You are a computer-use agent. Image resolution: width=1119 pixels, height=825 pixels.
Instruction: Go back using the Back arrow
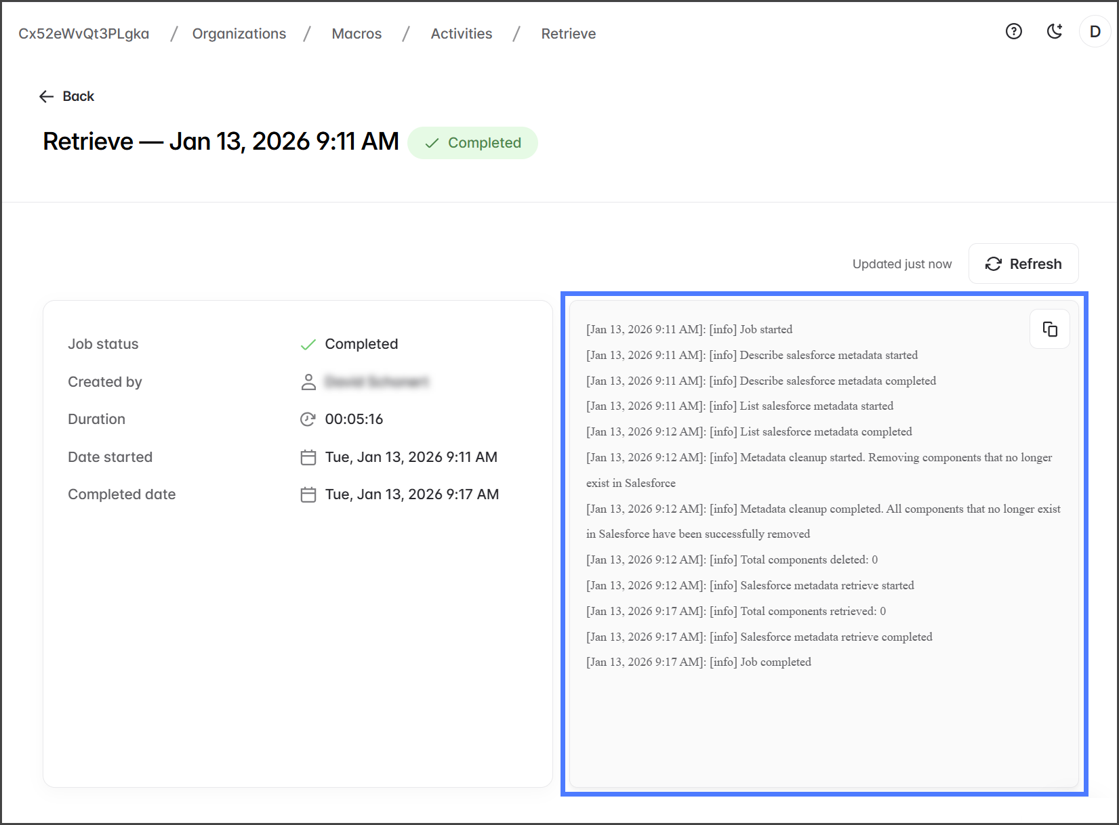66,96
